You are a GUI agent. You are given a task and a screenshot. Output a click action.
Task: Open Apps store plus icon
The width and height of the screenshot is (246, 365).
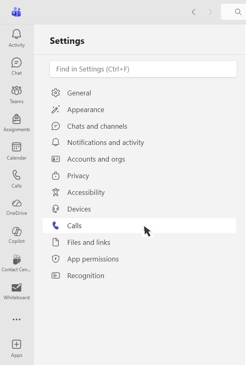point(17,344)
